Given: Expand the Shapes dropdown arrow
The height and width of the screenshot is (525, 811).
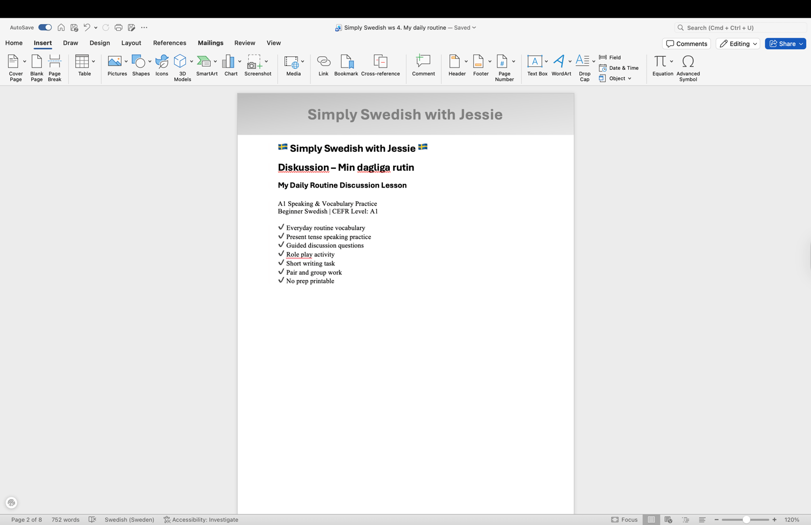Looking at the screenshot, I should (x=150, y=62).
